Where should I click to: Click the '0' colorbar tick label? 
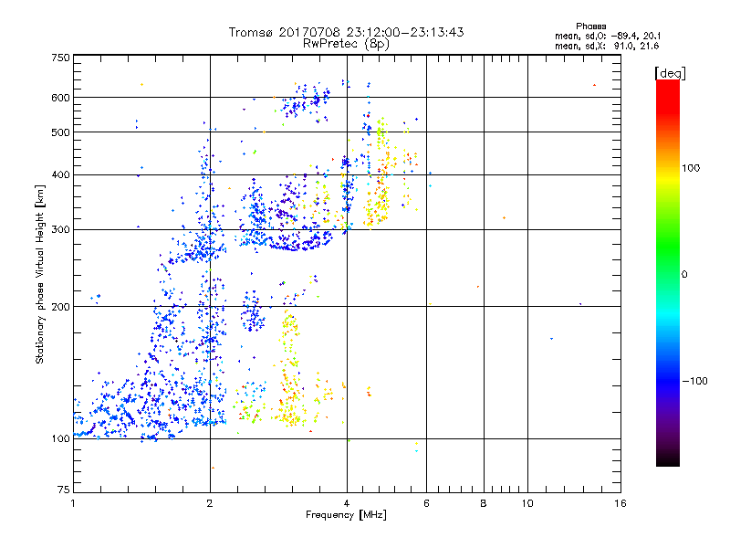tap(684, 275)
